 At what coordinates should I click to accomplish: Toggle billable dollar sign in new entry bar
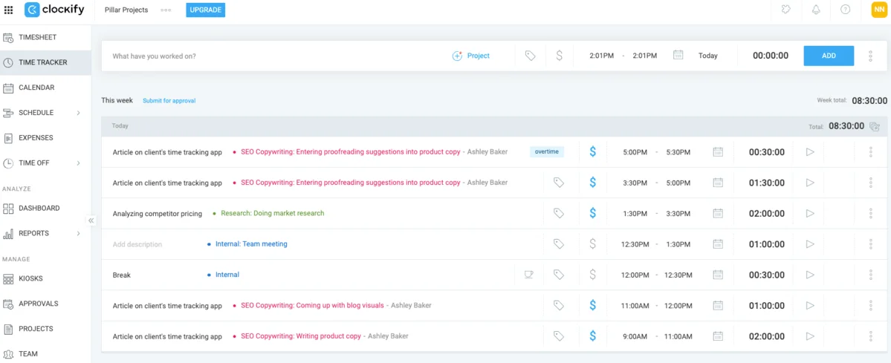(x=559, y=56)
